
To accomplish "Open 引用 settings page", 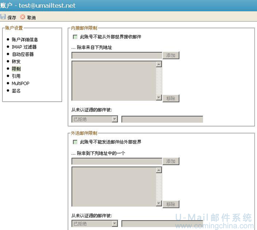I will pyautogui.click(x=16, y=76).
